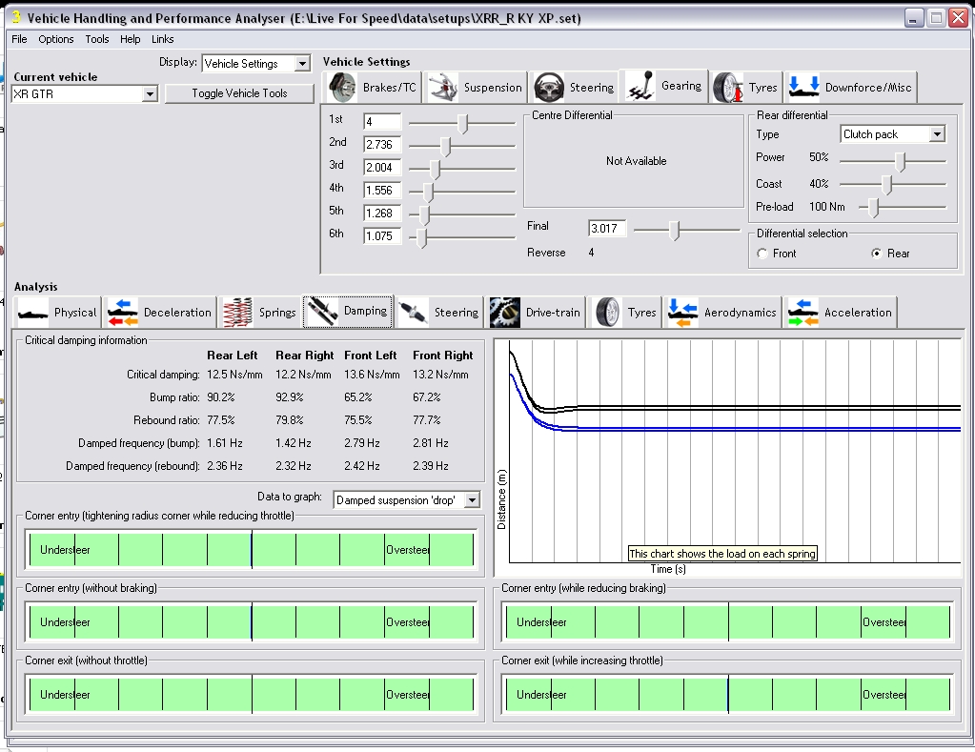Viewport: 975px width, 752px height.
Task: Click the Pre-load slider handle
Action: [x=874, y=208]
